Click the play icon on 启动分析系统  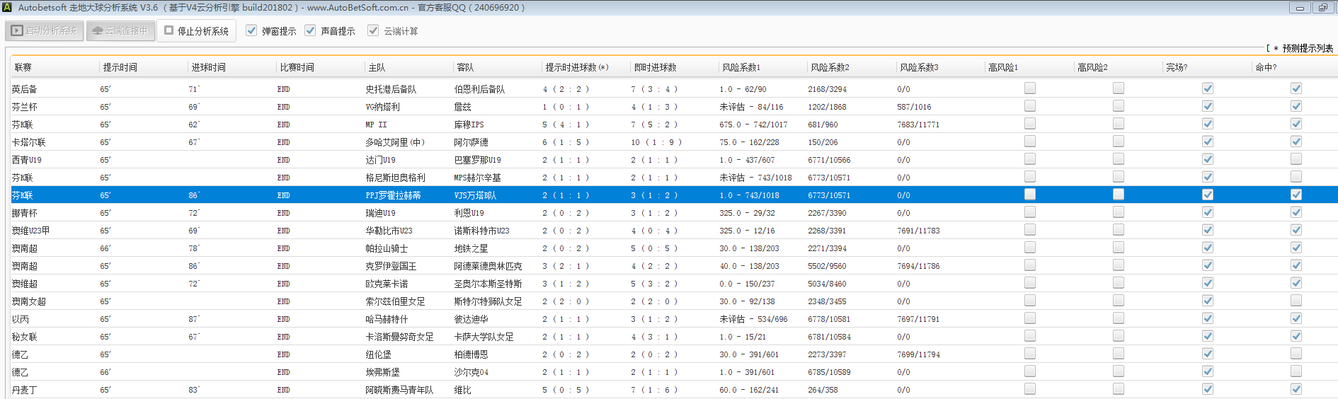(x=17, y=31)
